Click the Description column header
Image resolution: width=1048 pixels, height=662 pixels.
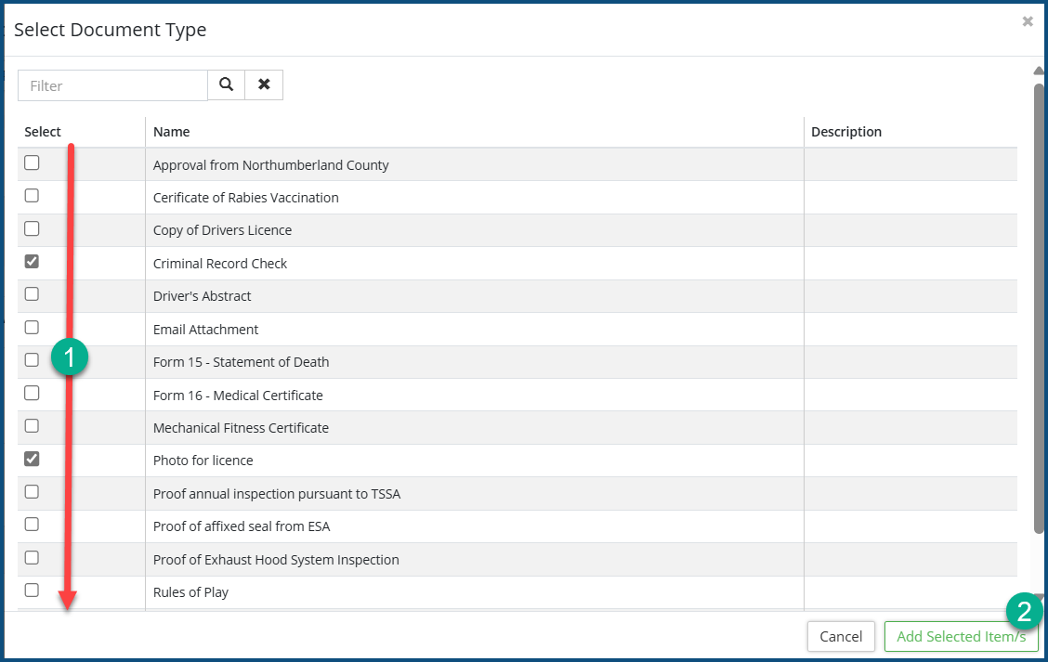coord(845,132)
